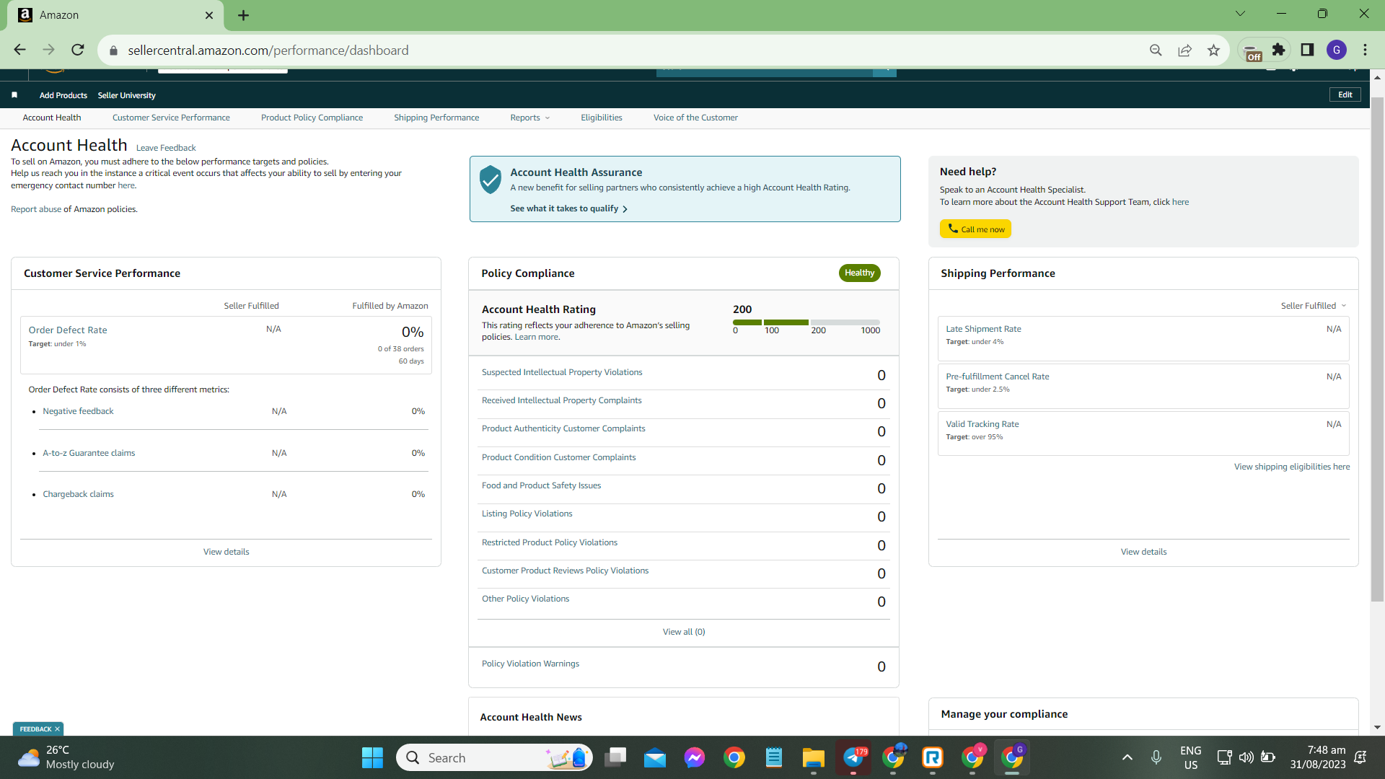Image resolution: width=1385 pixels, height=779 pixels.
Task: Click the Account Health Assurance shield icon
Action: [491, 180]
